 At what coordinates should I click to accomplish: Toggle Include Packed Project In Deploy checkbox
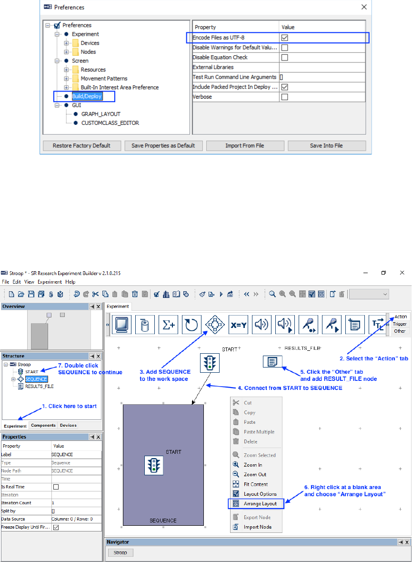(284, 87)
